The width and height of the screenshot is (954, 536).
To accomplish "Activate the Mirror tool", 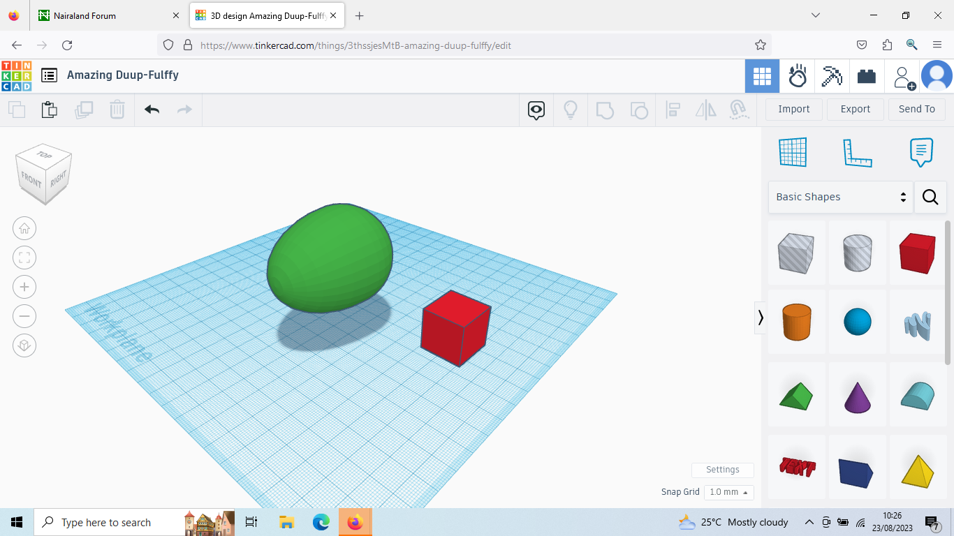I will [705, 110].
